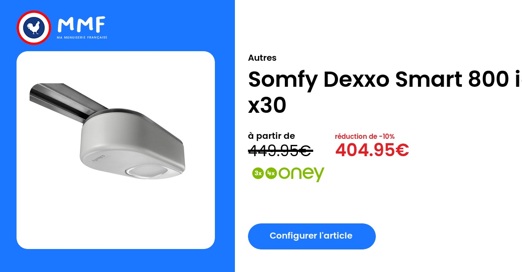
Task: Click the Ma Menuiserie Française tagline
Action: (x=82, y=38)
